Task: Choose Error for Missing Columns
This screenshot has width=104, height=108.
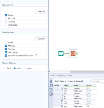Action: tap(5, 68)
